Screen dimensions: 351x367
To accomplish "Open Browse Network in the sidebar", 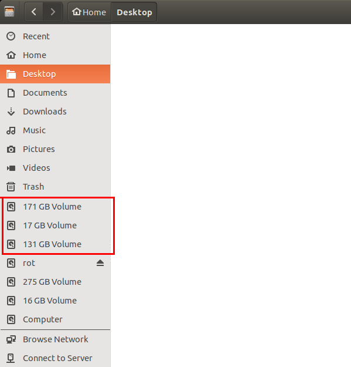I will [55, 339].
